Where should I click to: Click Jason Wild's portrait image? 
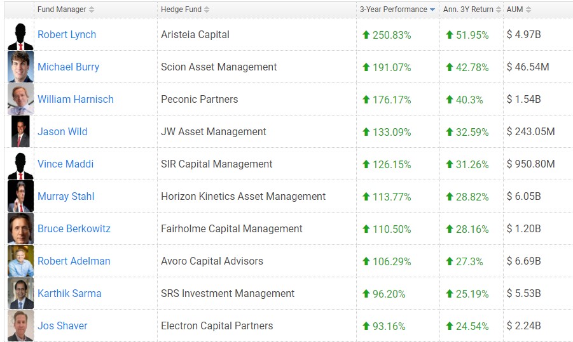(x=20, y=132)
